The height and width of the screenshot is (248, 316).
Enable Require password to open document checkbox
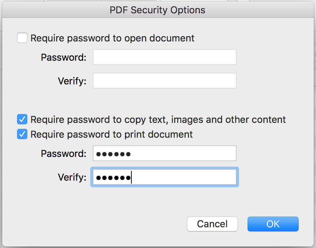click(x=22, y=38)
